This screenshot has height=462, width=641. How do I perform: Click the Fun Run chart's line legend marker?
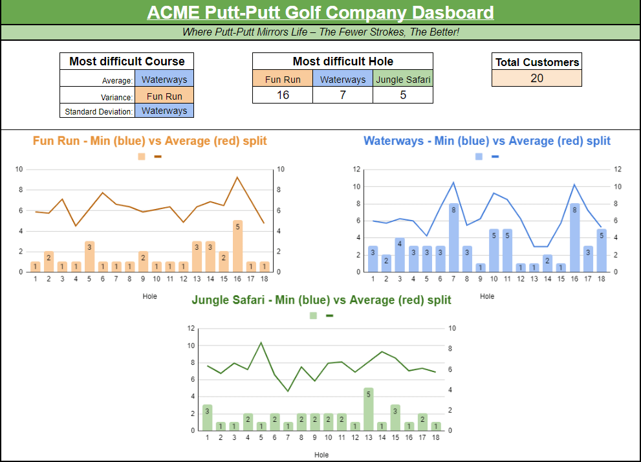pyautogui.click(x=158, y=157)
